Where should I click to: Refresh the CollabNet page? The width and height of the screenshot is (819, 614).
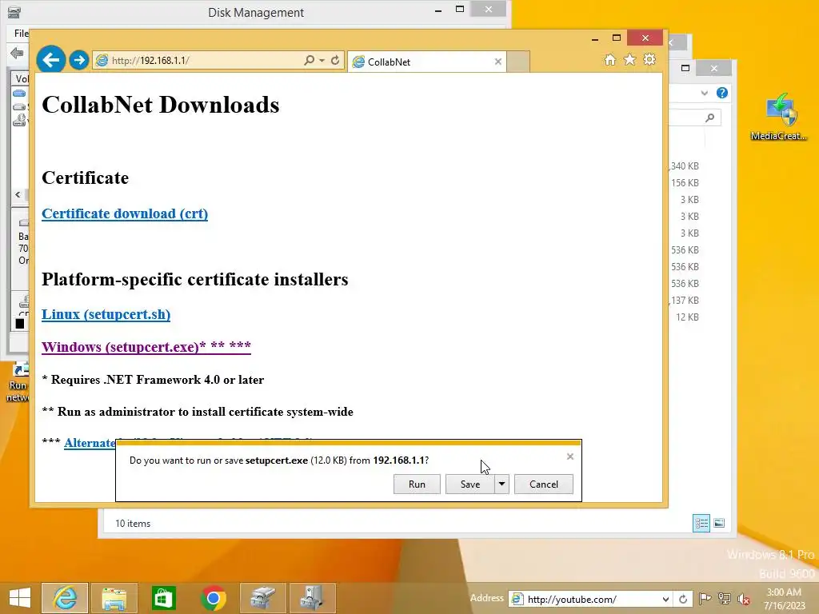[x=335, y=61]
